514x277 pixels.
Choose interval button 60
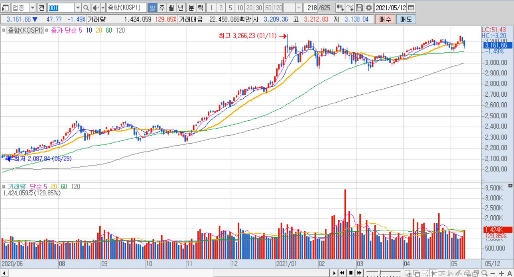(268, 8)
